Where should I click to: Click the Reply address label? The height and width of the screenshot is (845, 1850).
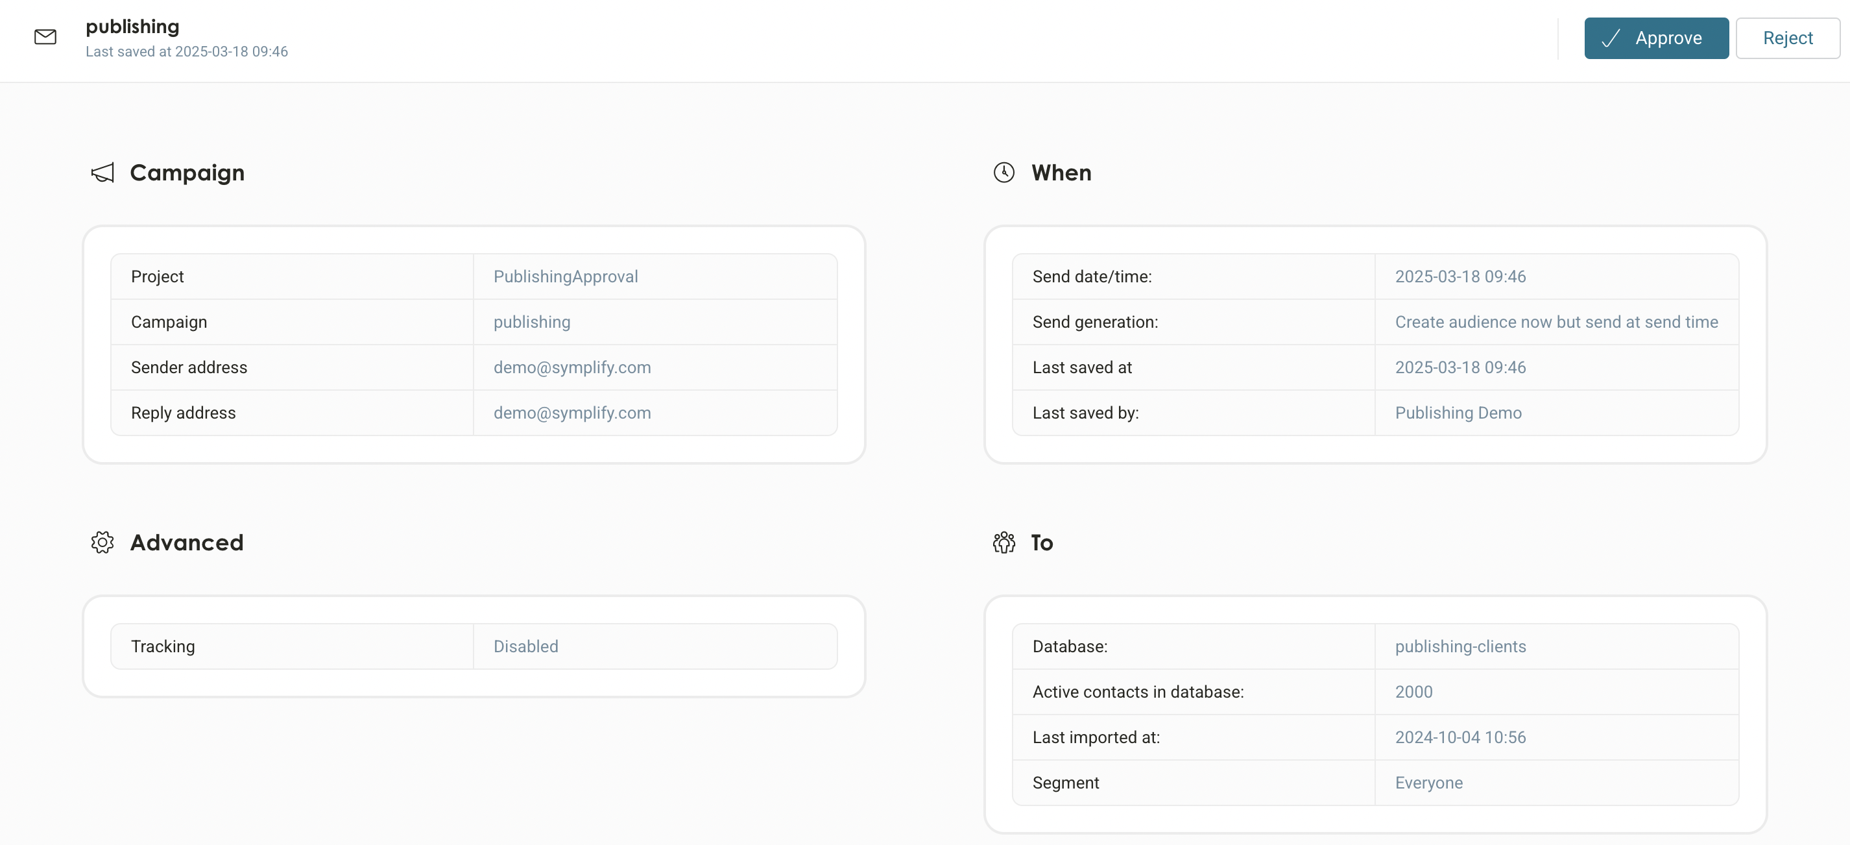click(183, 413)
